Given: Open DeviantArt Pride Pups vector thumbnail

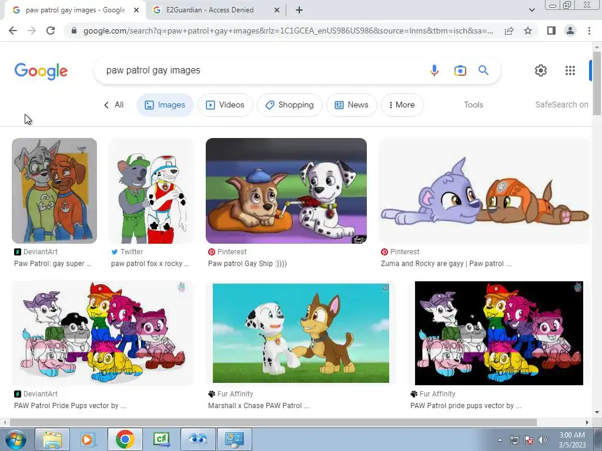Looking at the screenshot, I should [x=102, y=333].
